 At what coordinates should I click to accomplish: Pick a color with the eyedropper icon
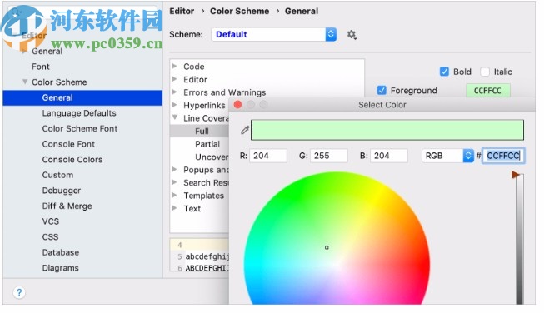(245, 130)
